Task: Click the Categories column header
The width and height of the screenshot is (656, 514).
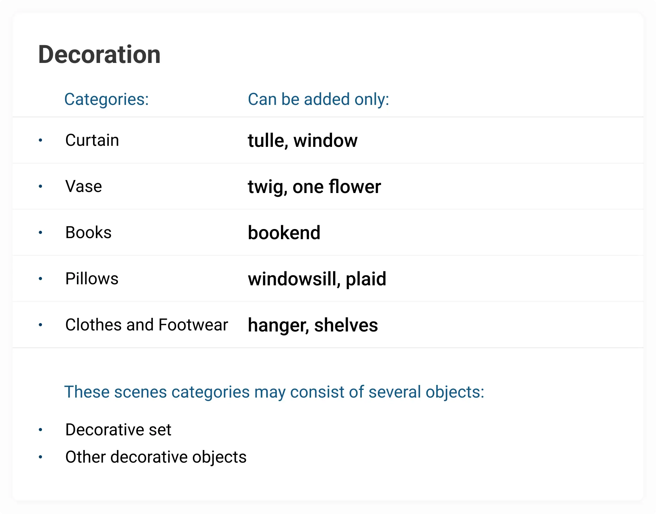Action: 106,99
